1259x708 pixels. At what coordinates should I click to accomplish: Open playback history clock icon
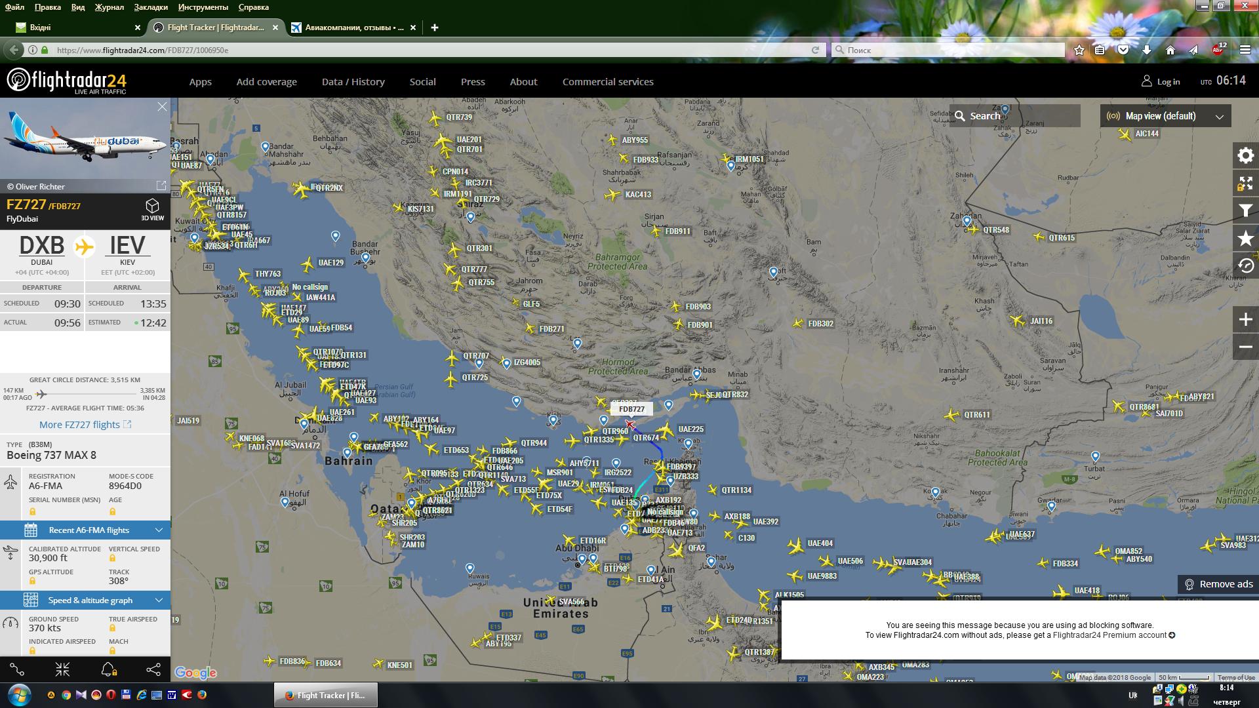pyautogui.click(x=1245, y=265)
